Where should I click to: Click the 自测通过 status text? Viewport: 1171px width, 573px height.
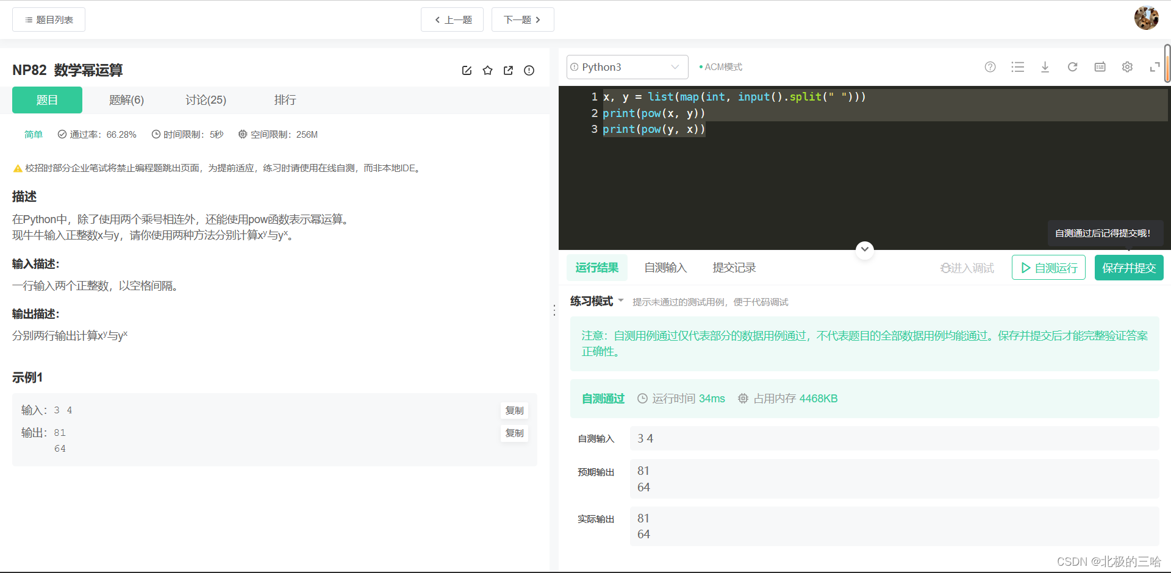click(x=603, y=399)
